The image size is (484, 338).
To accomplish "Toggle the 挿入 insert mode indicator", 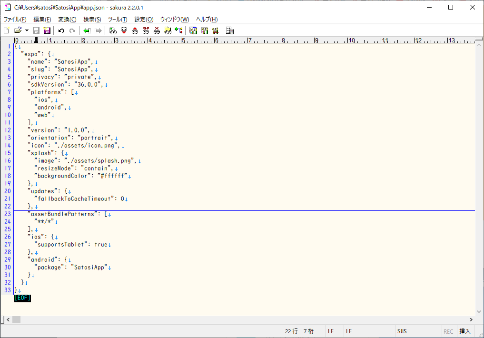I will point(464,331).
